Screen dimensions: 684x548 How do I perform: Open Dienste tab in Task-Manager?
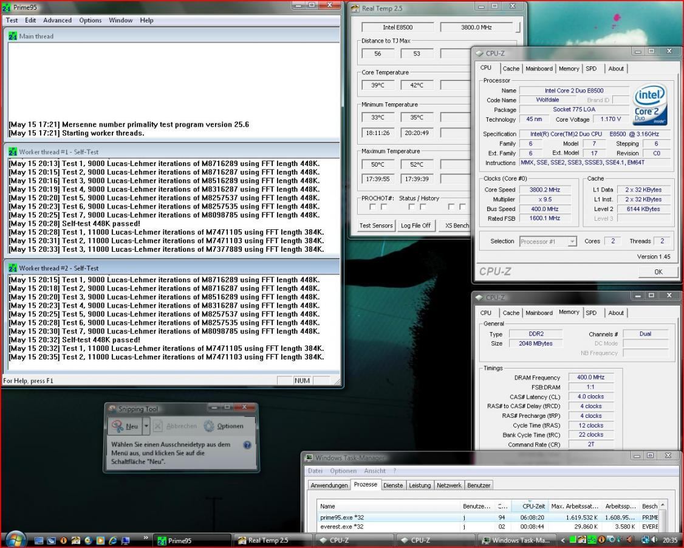(393, 485)
